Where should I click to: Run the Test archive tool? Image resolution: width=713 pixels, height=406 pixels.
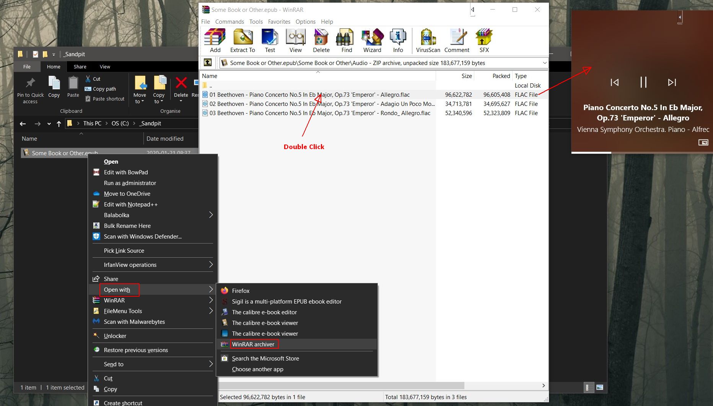pos(270,41)
